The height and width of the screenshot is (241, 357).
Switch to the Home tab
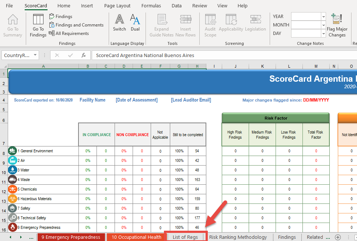click(64, 6)
